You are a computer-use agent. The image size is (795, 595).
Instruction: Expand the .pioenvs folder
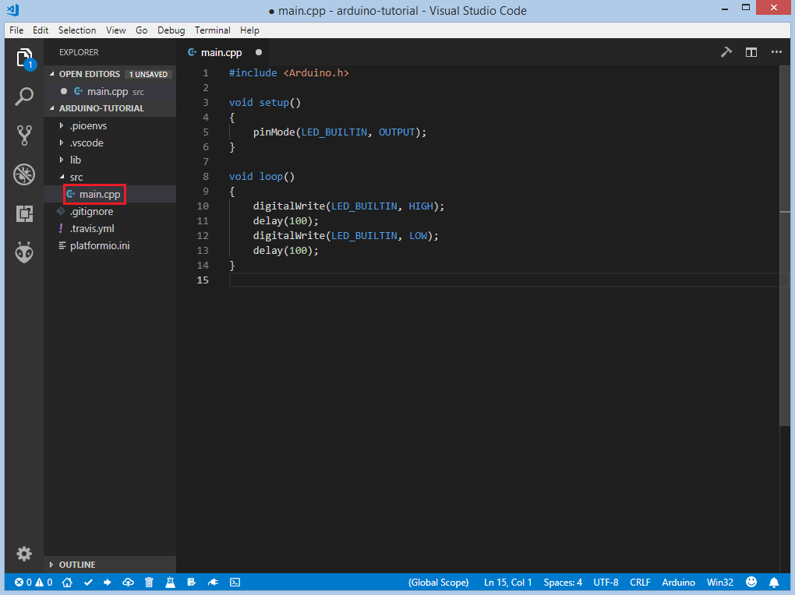point(62,125)
